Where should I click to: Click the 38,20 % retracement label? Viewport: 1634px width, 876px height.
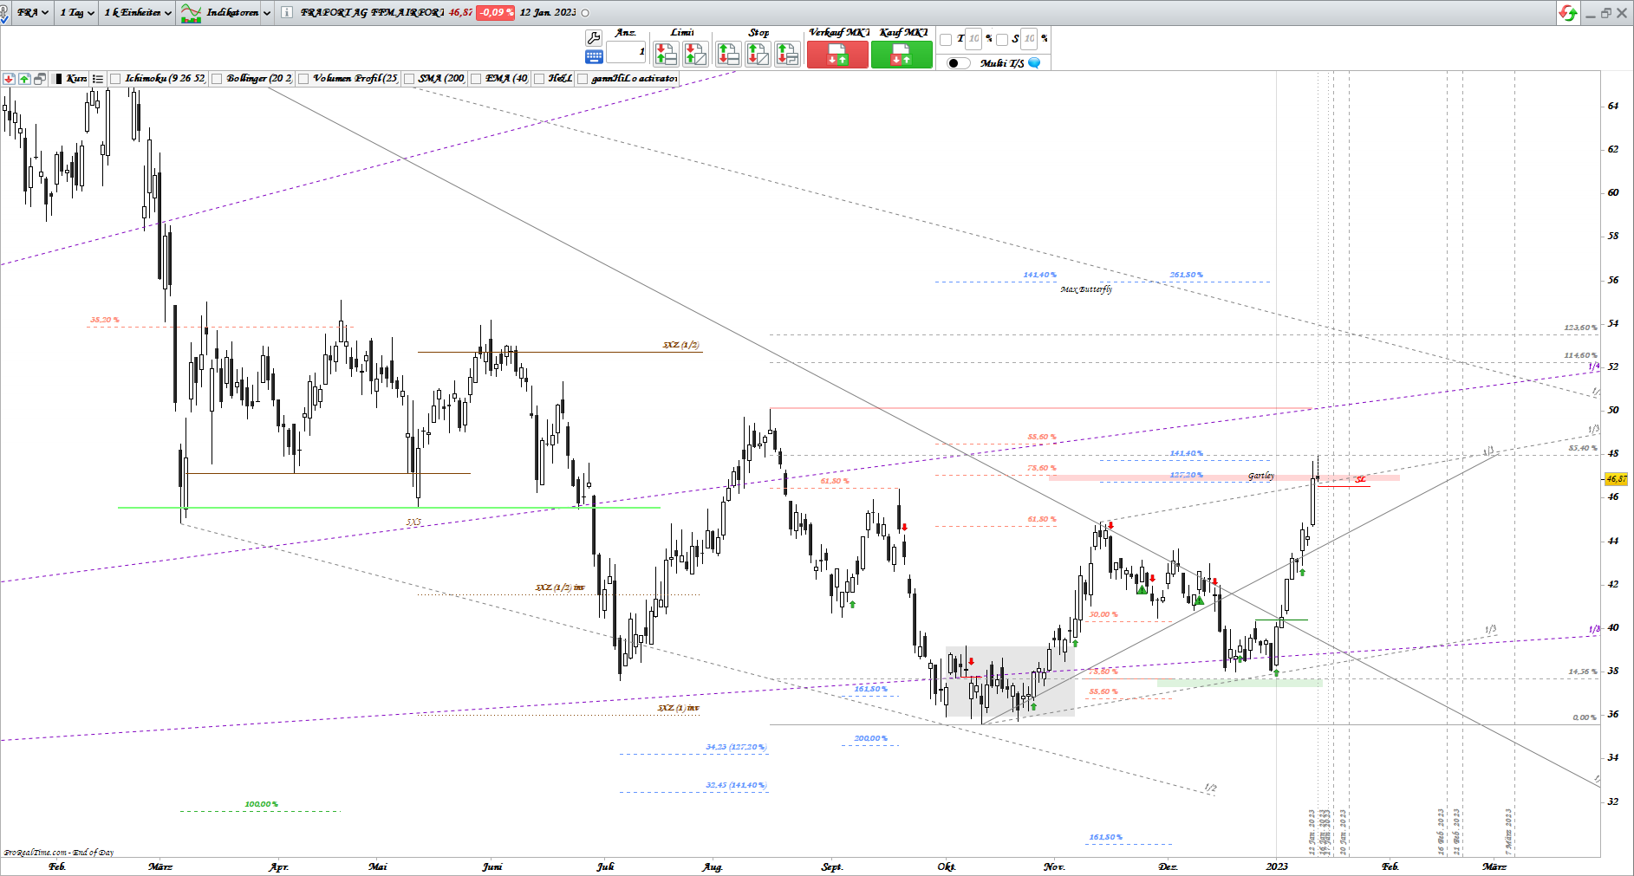(104, 320)
